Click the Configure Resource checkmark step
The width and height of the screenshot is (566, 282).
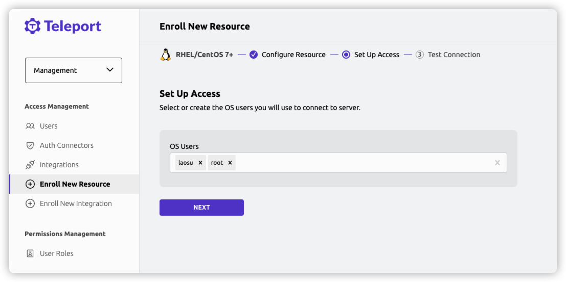[254, 55]
